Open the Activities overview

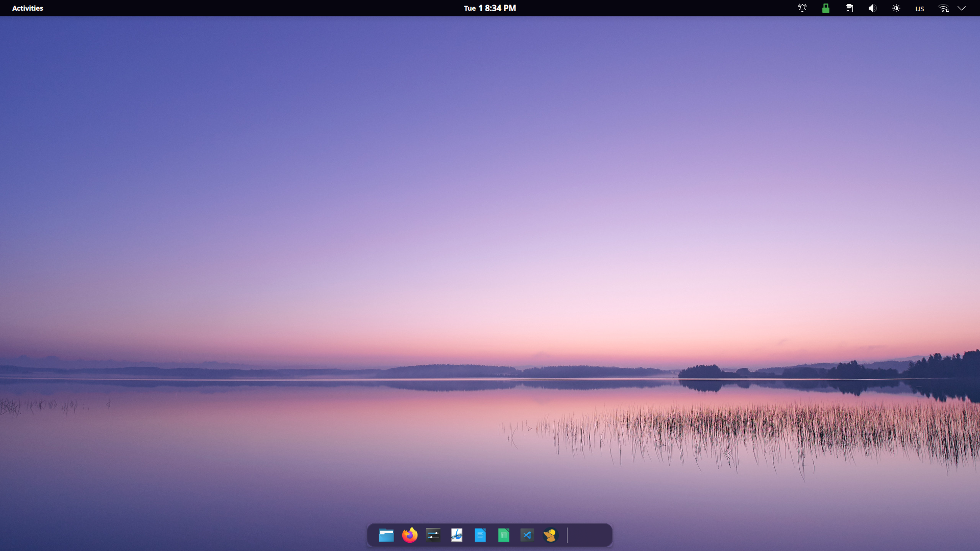click(28, 8)
